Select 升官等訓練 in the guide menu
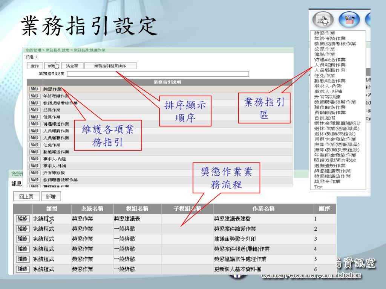 click(327, 97)
